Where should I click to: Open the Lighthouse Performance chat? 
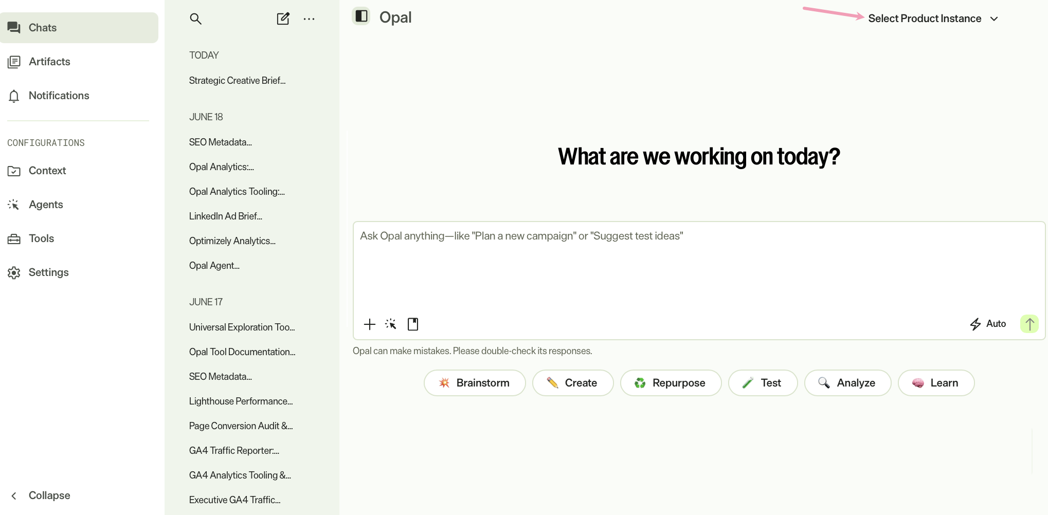241,401
